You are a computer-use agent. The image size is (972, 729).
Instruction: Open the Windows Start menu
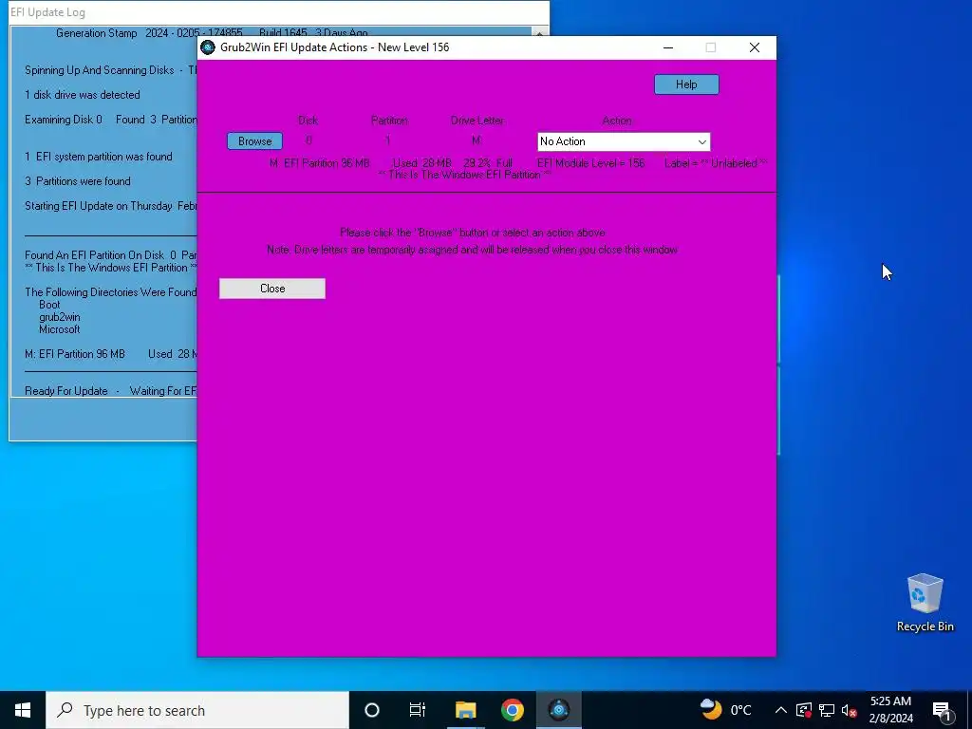click(23, 710)
